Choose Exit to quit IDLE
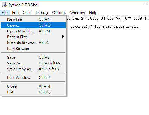 [x=33, y=92]
